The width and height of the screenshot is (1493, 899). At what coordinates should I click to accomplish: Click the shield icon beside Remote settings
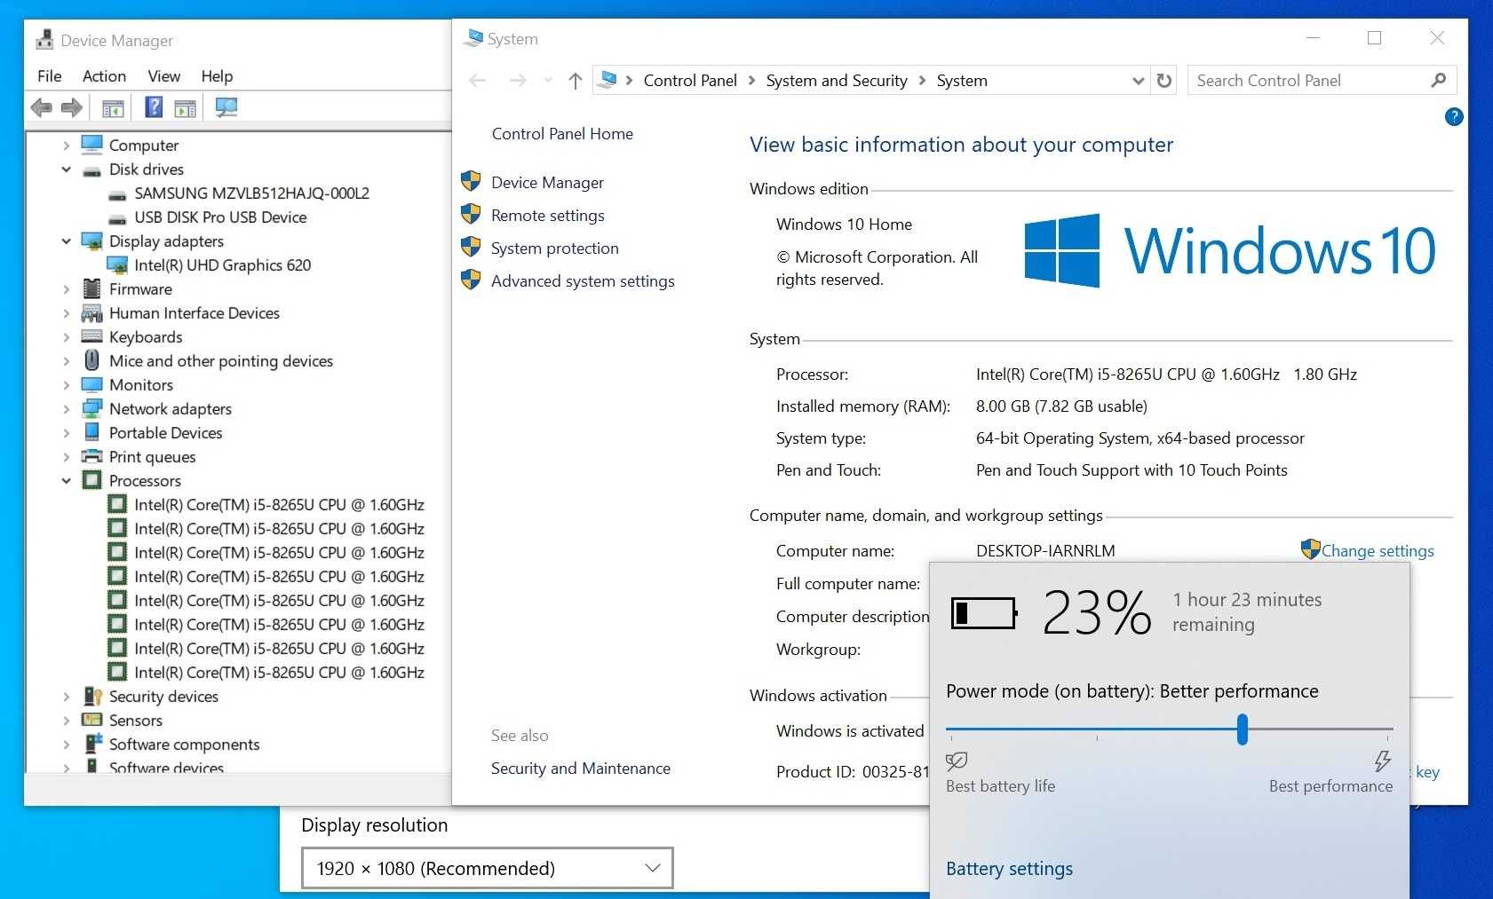[471, 215]
